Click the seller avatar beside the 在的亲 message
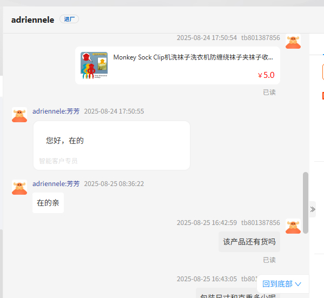The height and width of the screenshot is (298, 324). coord(19,187)
